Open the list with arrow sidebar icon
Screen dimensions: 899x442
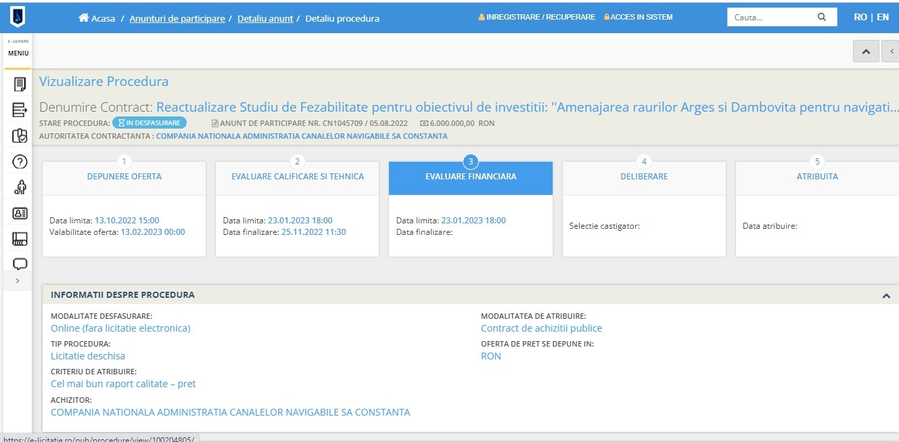pos(20,110)
